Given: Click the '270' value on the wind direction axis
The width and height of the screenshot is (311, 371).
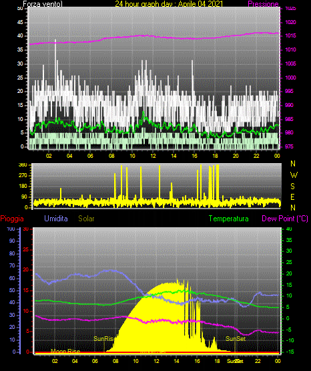Looking at the screenshot, I should tap(23, 176).
